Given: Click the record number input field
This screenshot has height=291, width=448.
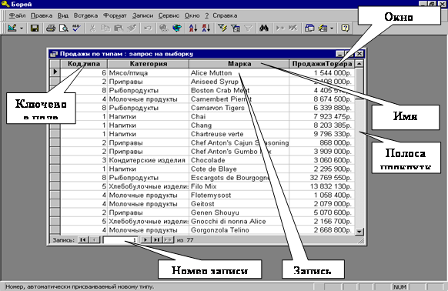Looking at the screenshot, I should (x=120, y=240).
